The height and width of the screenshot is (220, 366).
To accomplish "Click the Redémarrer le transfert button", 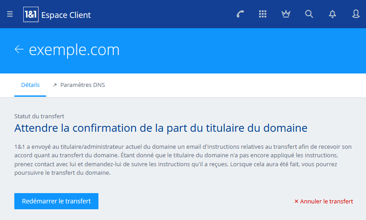I will pyautogui.click(x=56, y=201).
